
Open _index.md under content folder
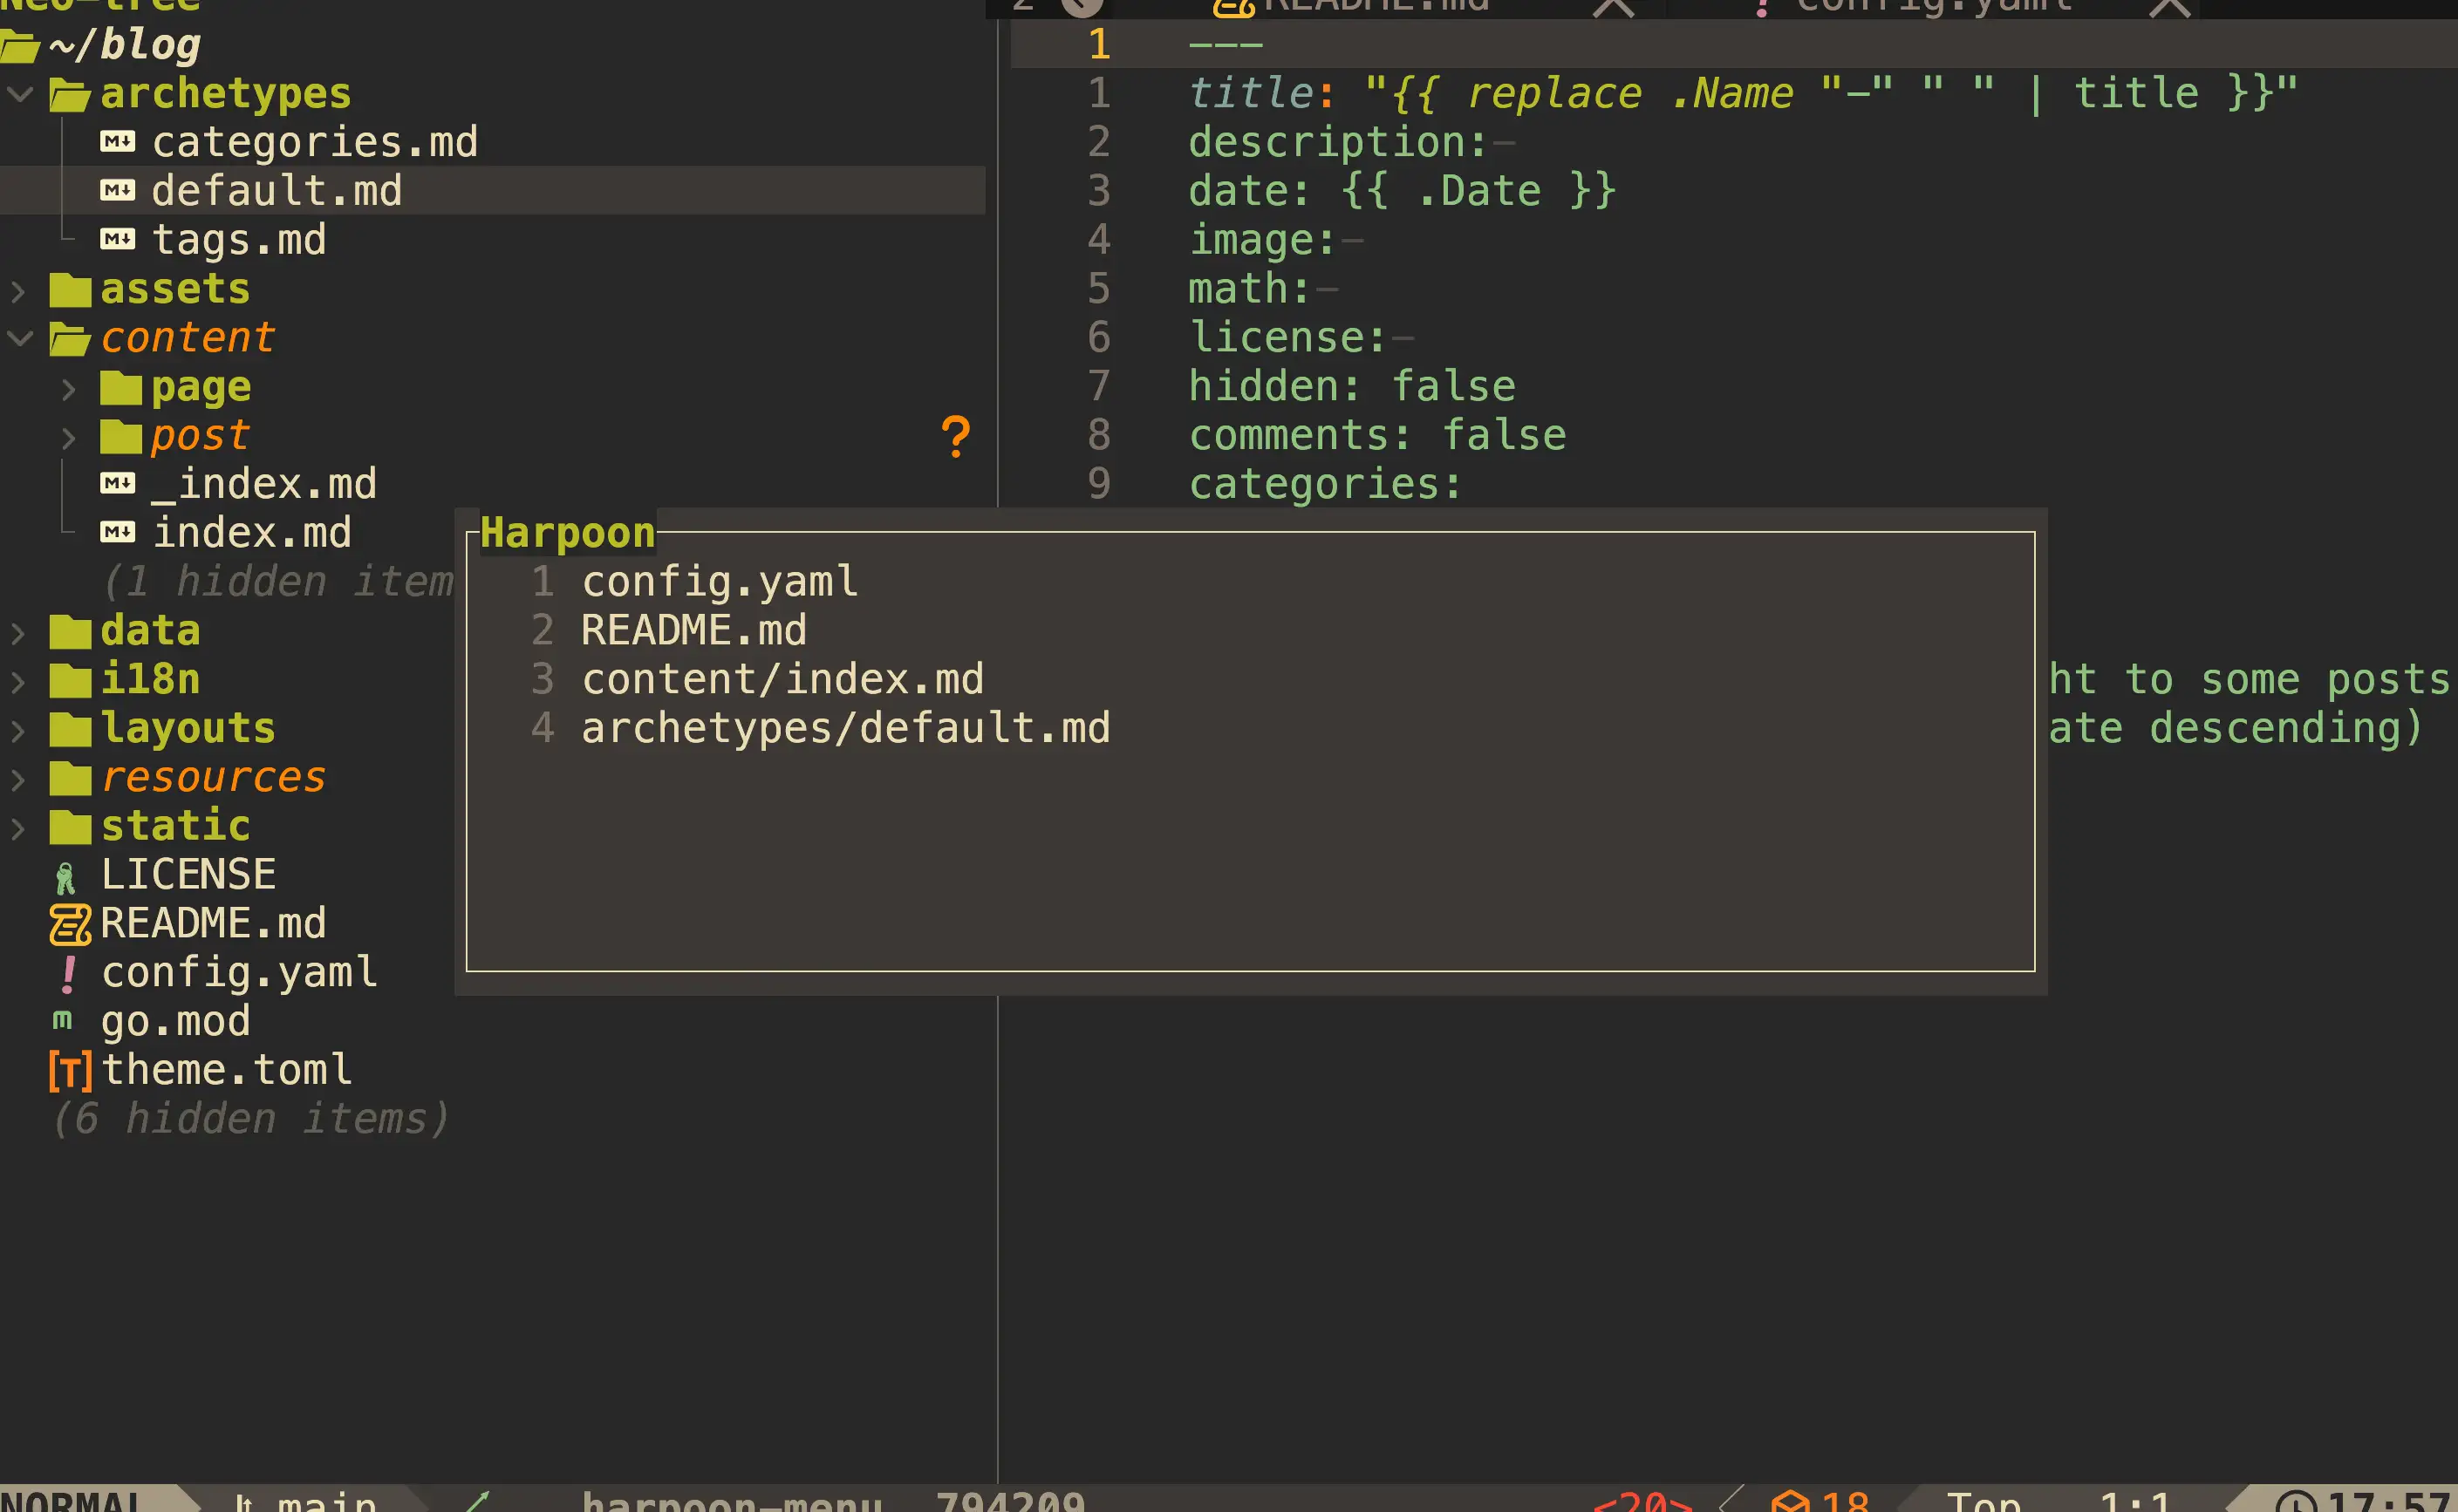pos(264,485)
